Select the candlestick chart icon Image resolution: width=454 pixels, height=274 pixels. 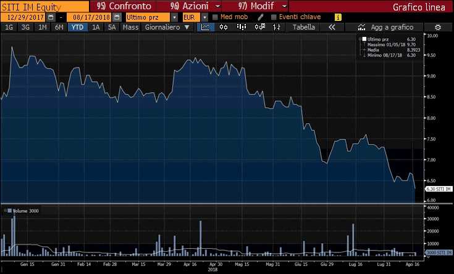coord(224,28)
